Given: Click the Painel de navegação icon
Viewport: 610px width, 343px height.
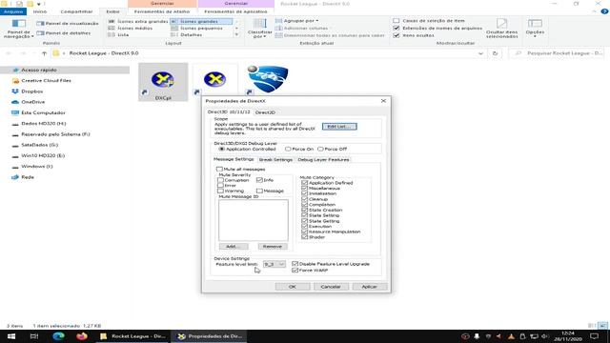Looking at the screenshot, I should pos(18,29).
